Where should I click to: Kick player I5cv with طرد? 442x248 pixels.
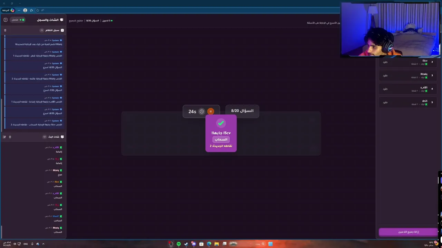click(385, 62)
